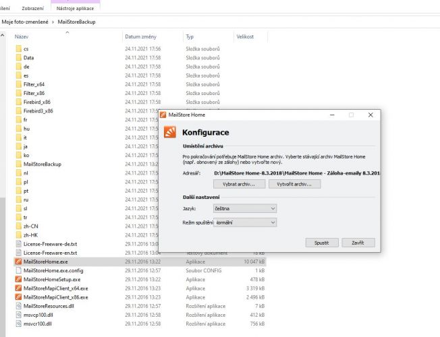Go to Moje foto-zmenšené in breadcrumb
Screen dimensions: 440x337
[25, 22]
